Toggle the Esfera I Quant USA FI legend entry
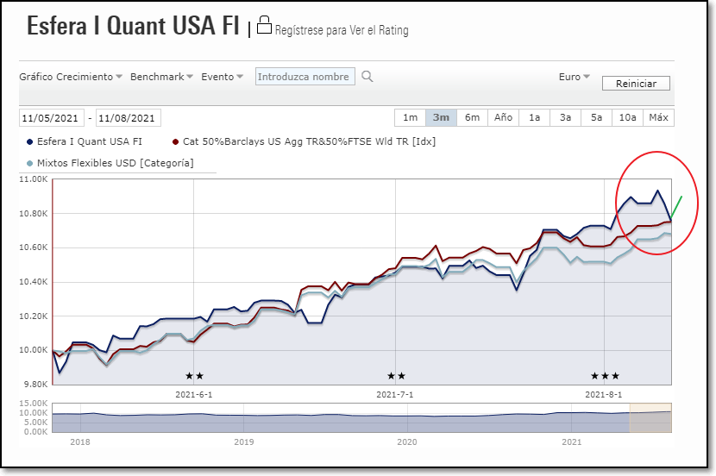The width and height of the screenshot is (716, 476). [x=85, y=141]
